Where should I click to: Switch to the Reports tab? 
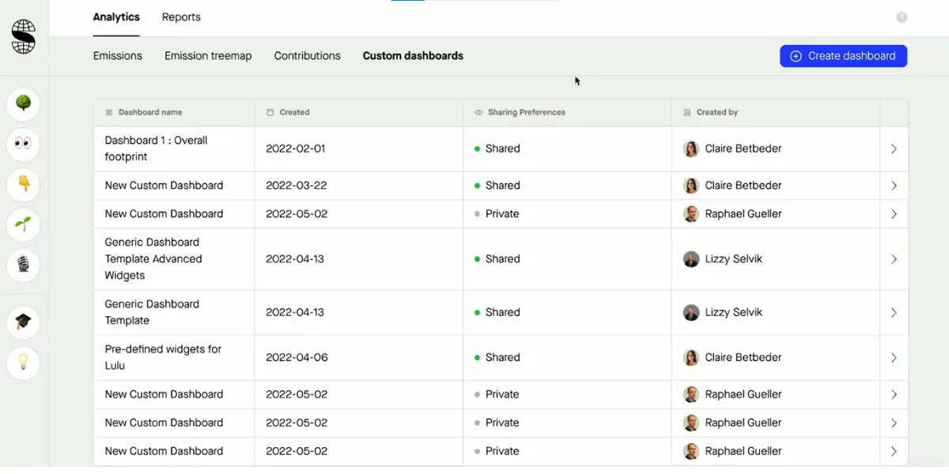click(181, 17)
